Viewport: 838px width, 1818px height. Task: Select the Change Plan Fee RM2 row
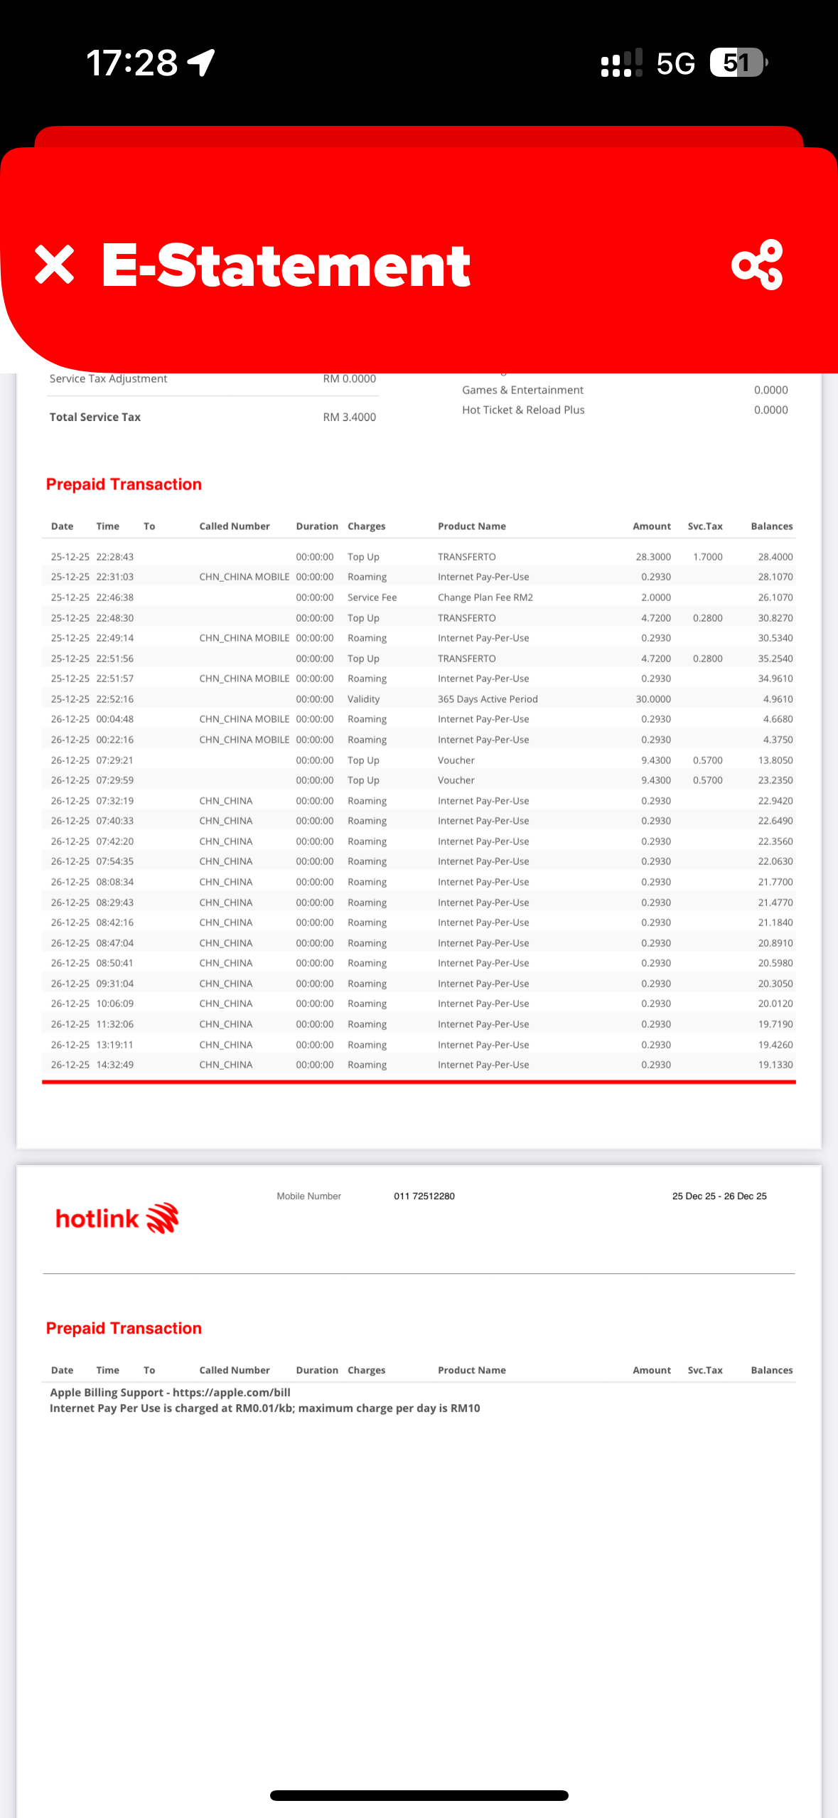click(485, 597)
